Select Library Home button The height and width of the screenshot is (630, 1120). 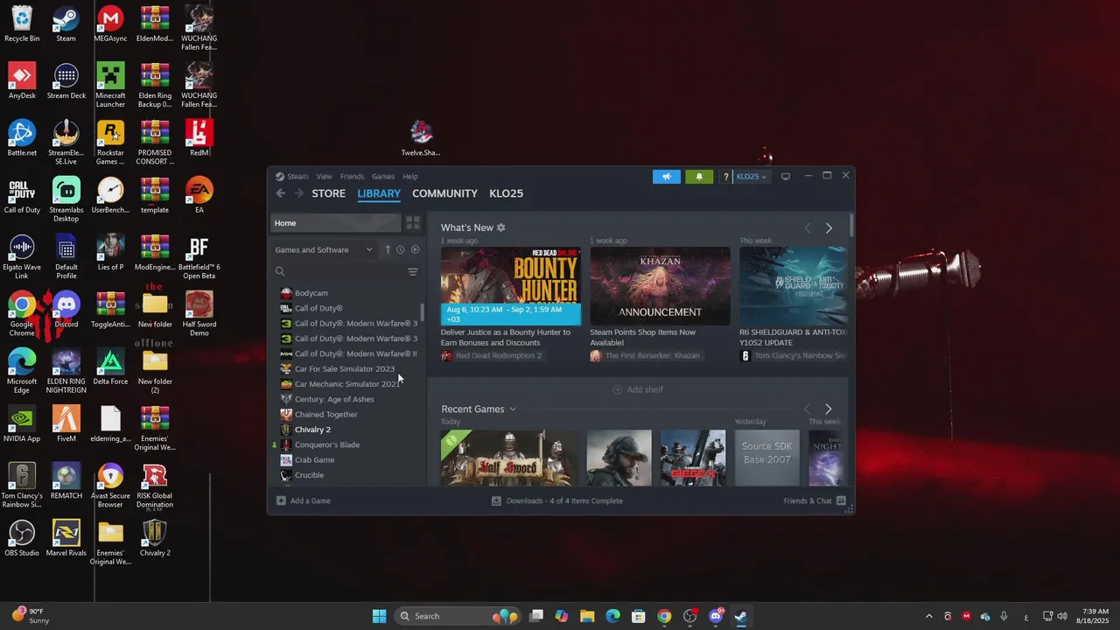coord(335,223)
